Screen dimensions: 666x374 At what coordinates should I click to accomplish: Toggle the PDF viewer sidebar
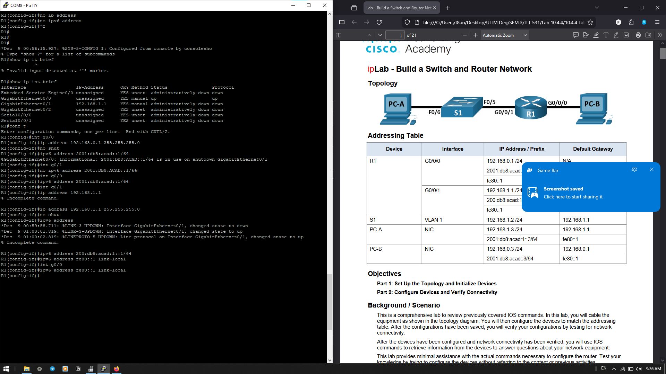pos(339,35)
